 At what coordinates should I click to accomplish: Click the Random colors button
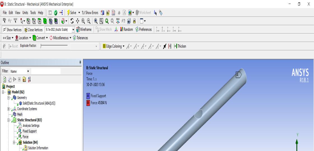coord(126,30)
